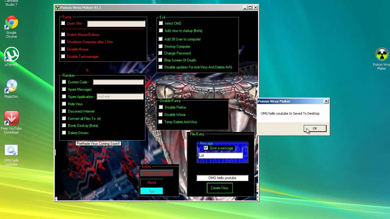Screen dimensions: 390x219
Task: Toggle the Disable Mouse checkbox
Action: pos(63,49)
